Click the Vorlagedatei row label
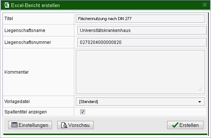The image size is (211, 138). pos(17,102)
